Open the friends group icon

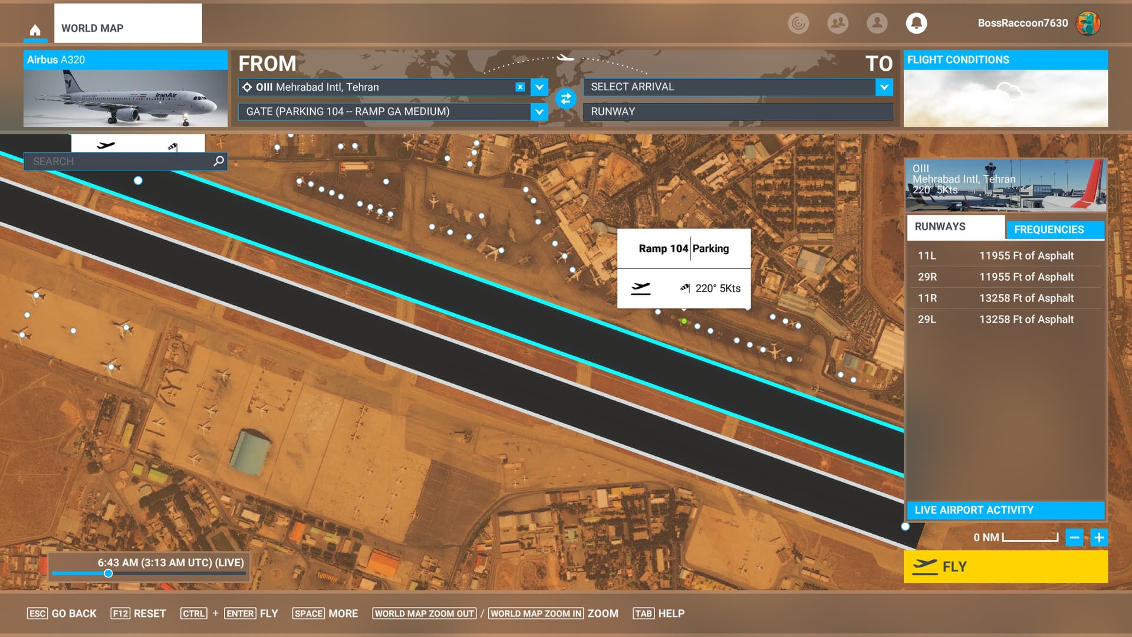[837, 23]
